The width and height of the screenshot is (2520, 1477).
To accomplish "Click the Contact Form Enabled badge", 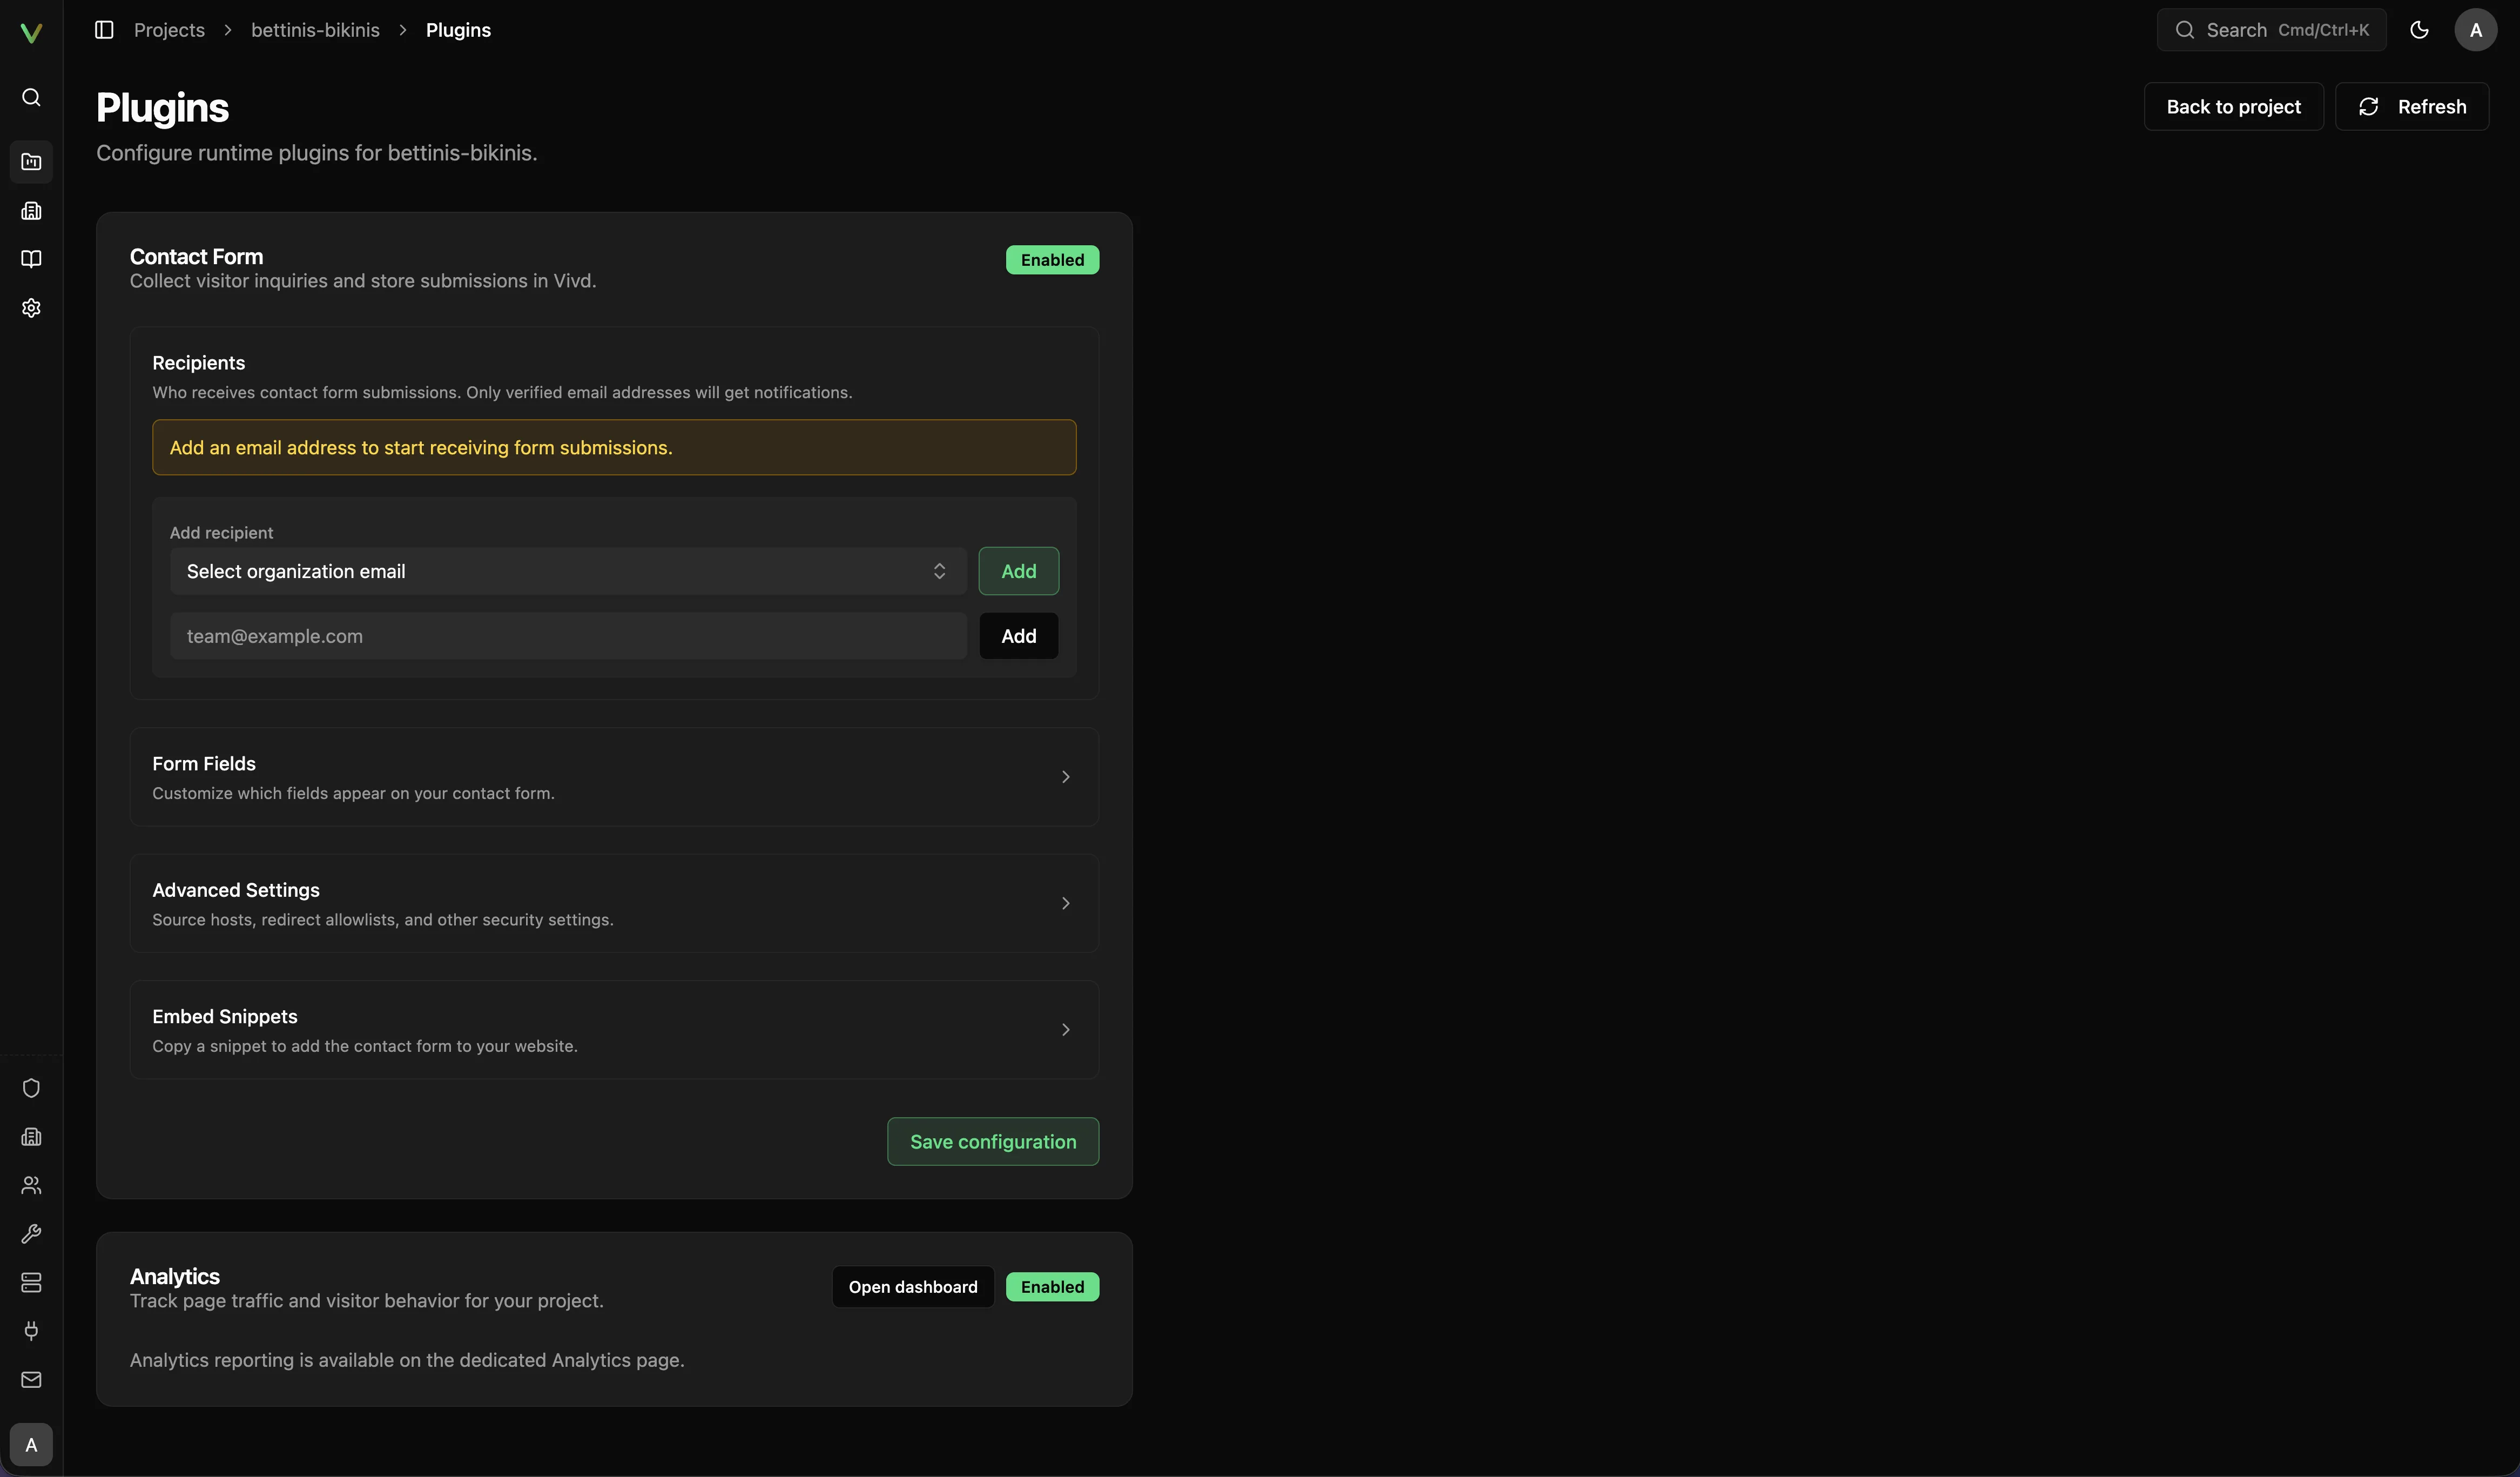I will [x=1052, y=259].
